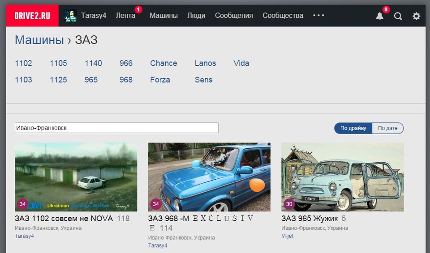Select the 1103 model link
Image resolution: width=430 pixels, height=253 pixels.
[x=24, y=80]
